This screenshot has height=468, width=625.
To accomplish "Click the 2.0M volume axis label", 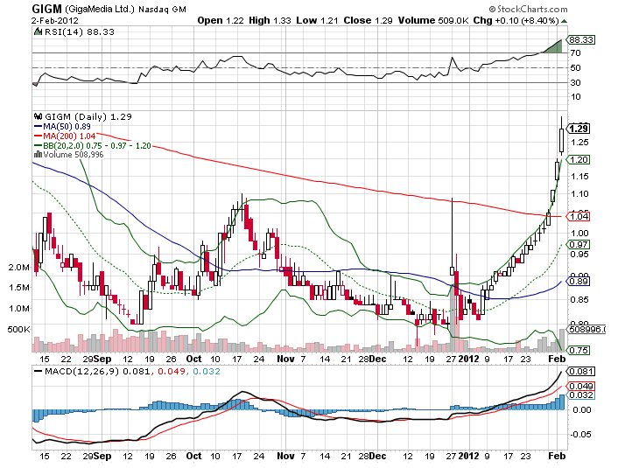I will tap(18, 268).
